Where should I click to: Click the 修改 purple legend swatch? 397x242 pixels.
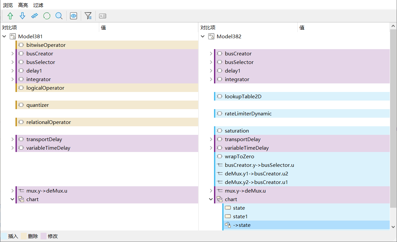(x=44, y=236)
